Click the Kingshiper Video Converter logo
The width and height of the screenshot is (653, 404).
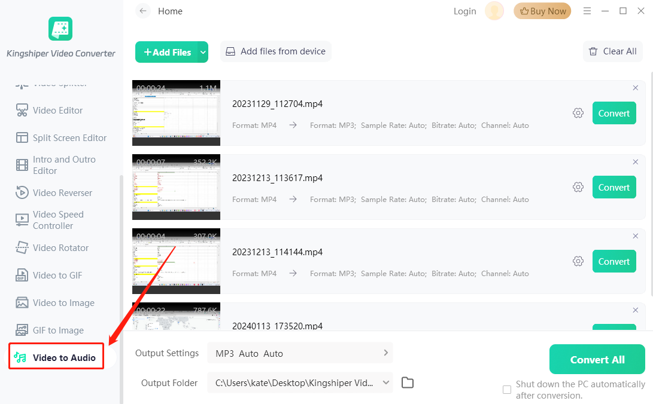click(60, 29)
